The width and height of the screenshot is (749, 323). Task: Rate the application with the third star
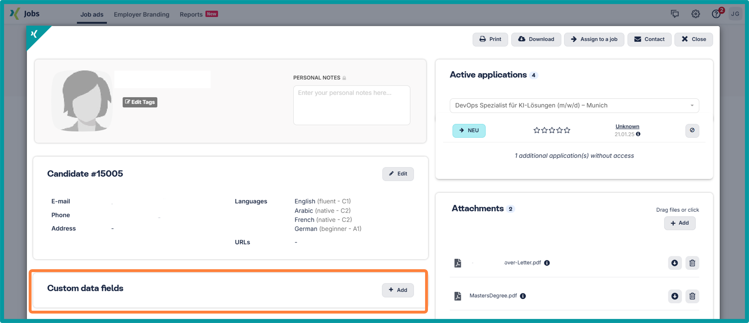(552, 130)
